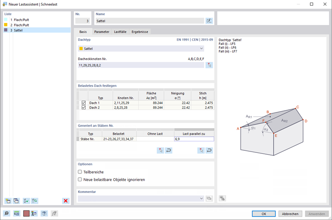Viewport: 332px width, 220px height.
Task: Click the select-all checkmark list icon
Action: coord(26,200)
